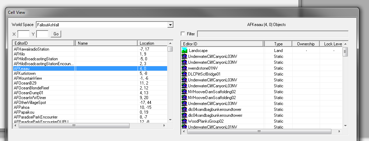Select the AFOtherVillageSpot cell row
This screenshot has height=141, width=369.
[90, 102]
